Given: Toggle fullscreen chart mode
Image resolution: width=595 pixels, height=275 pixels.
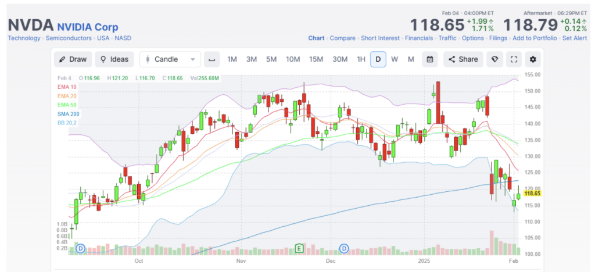Looking at the screenshot, I should pyautogui.click(x=514, y=59).
